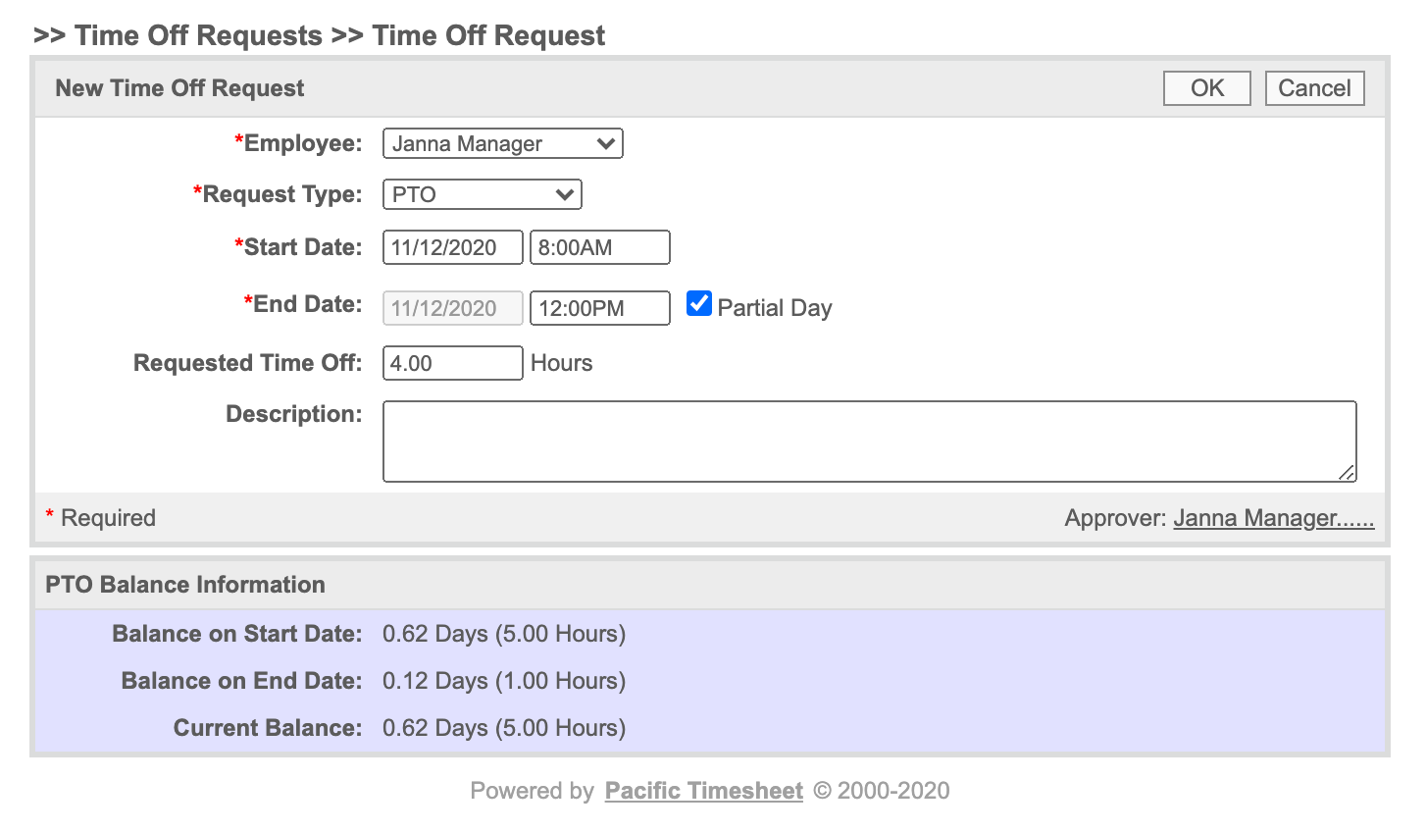Image resolution: width=1426 pixels, height=832 pixels.
Task: Click the PTO Balance Information header
Action: pyautogui.click(x=185, y=585)
